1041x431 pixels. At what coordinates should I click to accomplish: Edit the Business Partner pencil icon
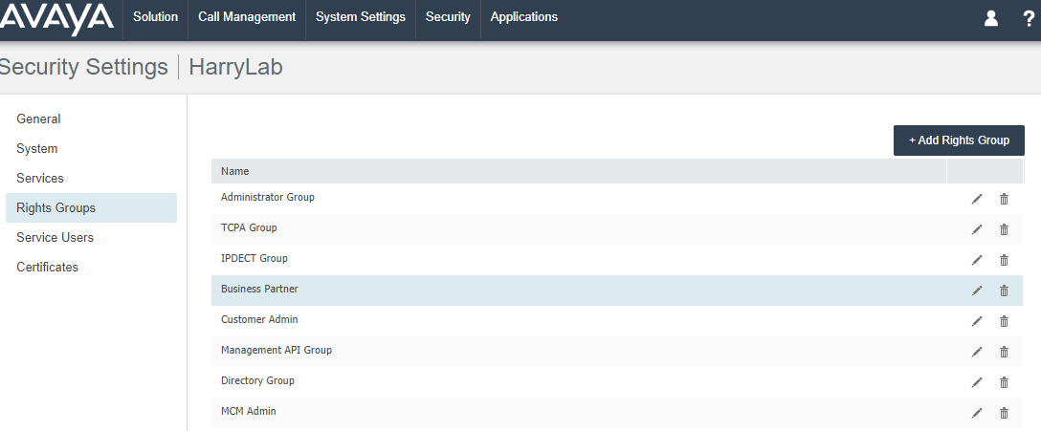(977, 291)
